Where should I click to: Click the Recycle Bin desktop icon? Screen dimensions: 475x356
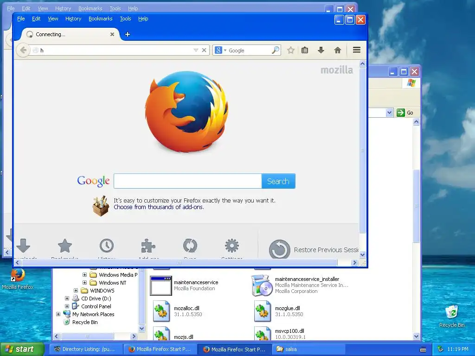pyautogui.click(x=452, y=316)
